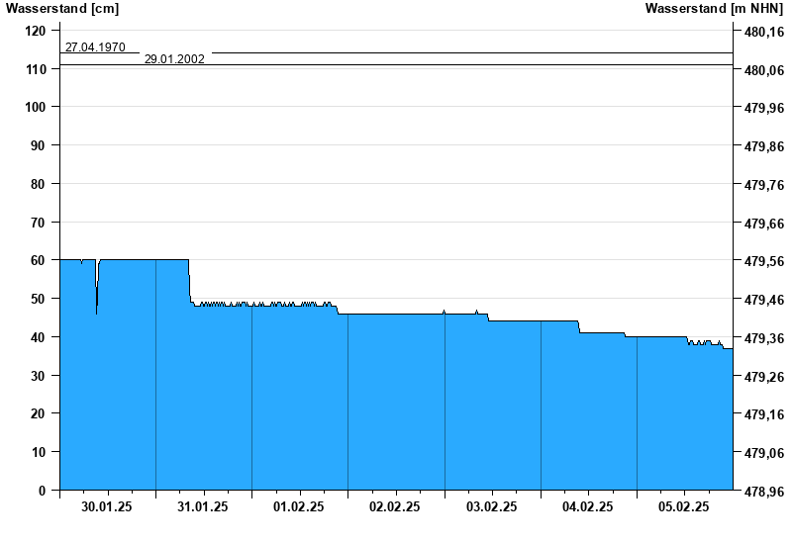Screen dimensions: 792x544
Task: Click the 29.01.2002 reference line label
Action: (x=174, y=59)
